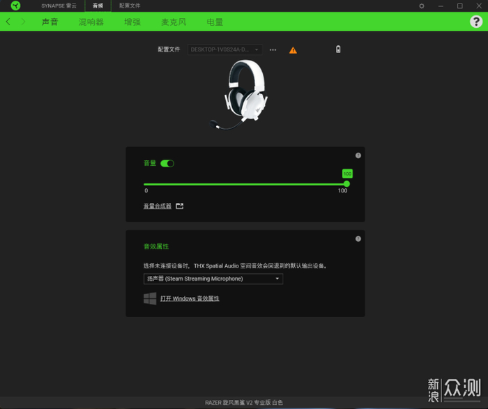Maximize the Synapse window
The width and height of the screenshot is (488, 409).
tap(459, 6)
